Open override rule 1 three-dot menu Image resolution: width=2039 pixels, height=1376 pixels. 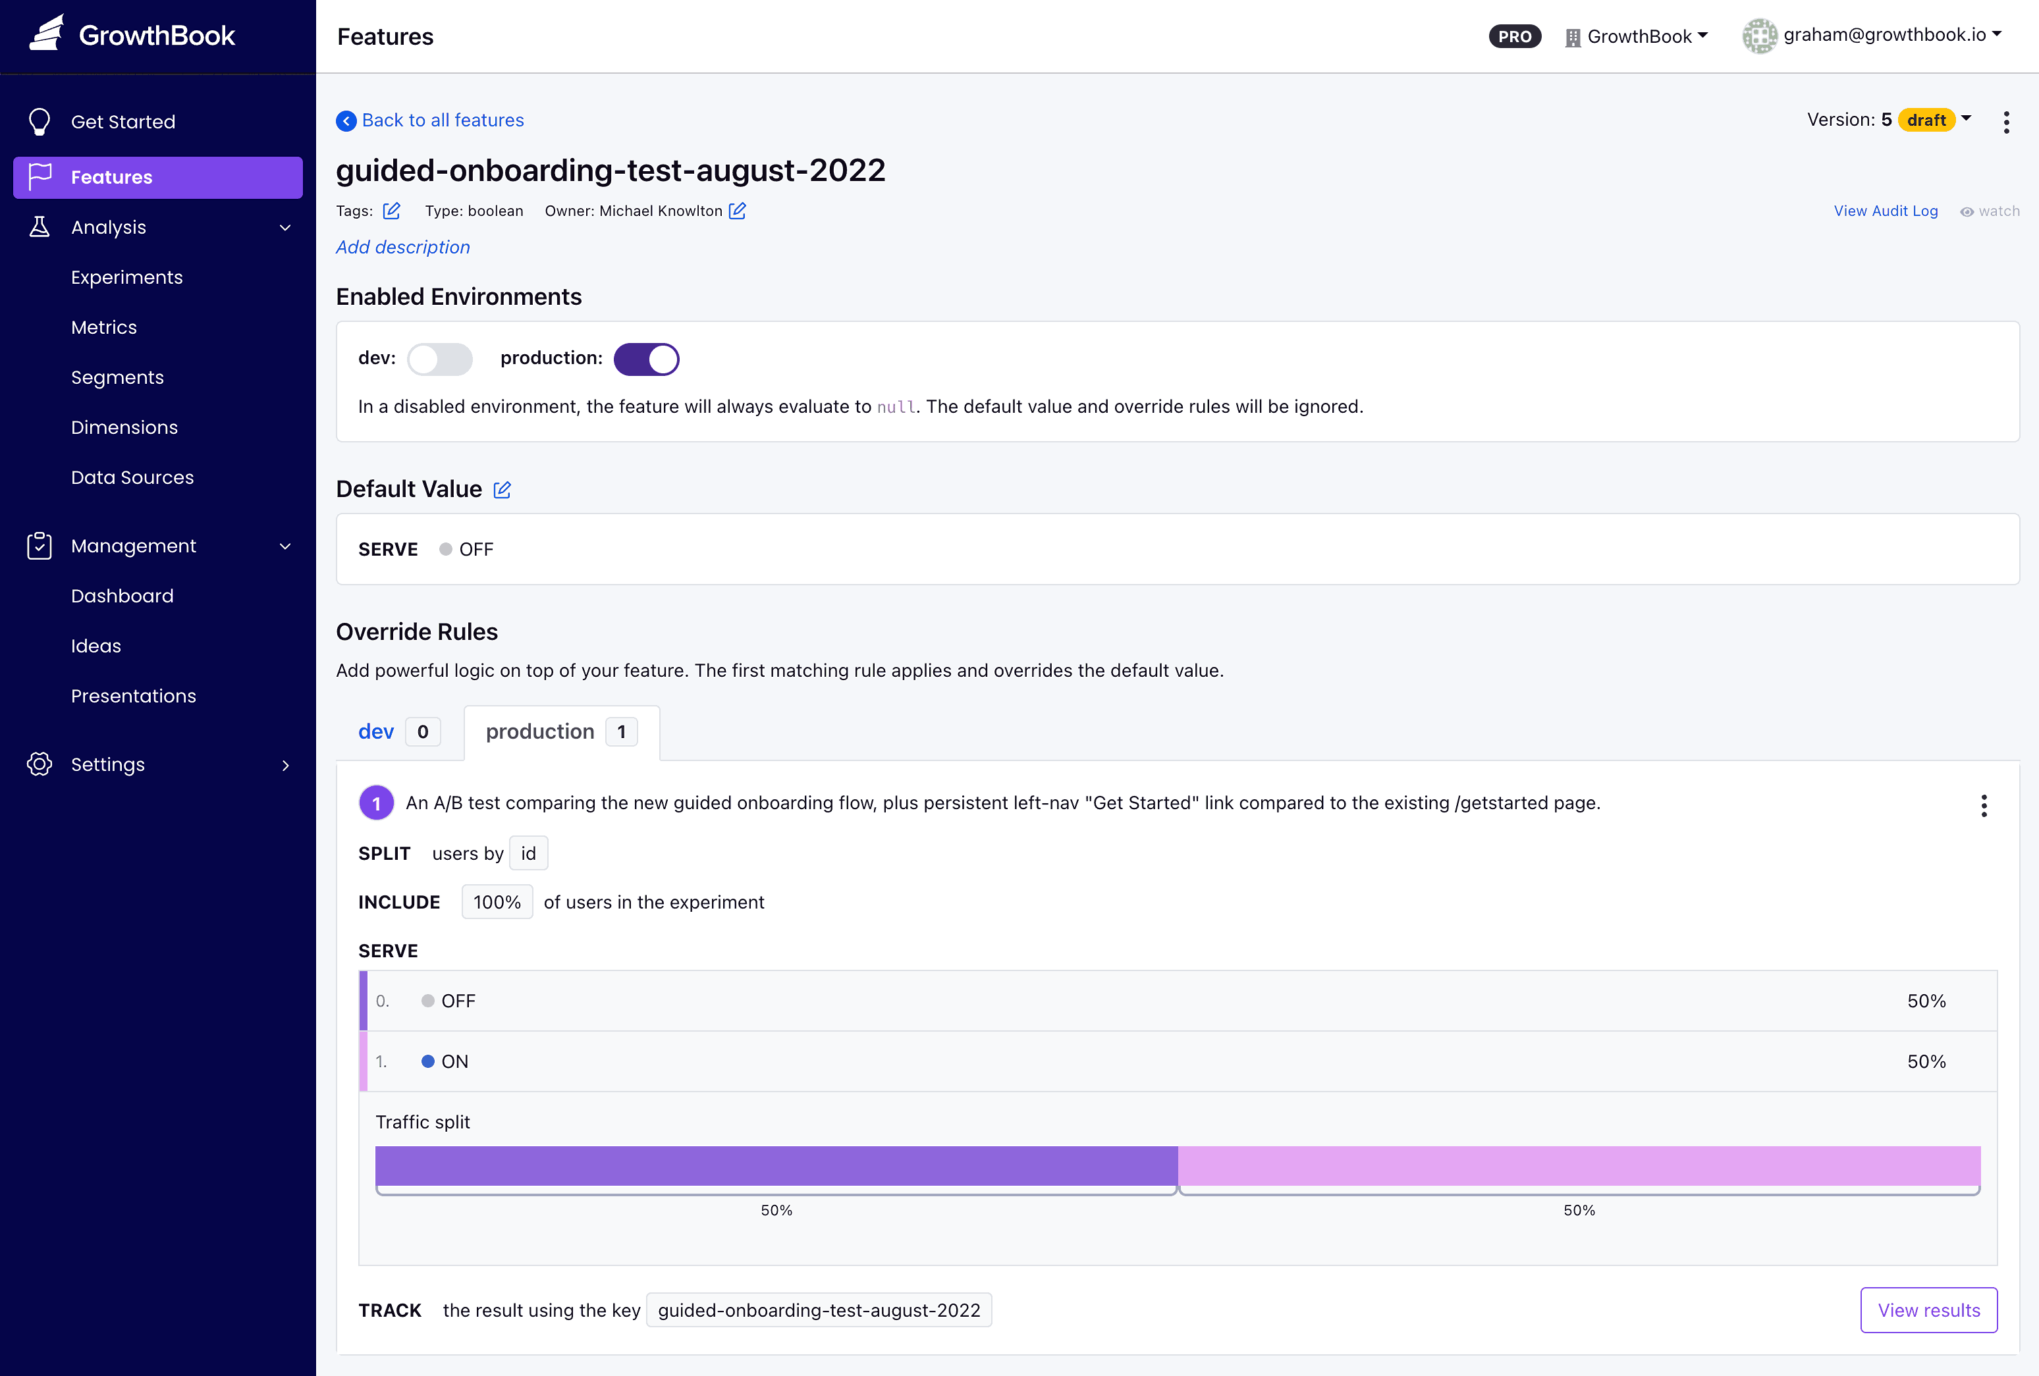pos(1983,805)
